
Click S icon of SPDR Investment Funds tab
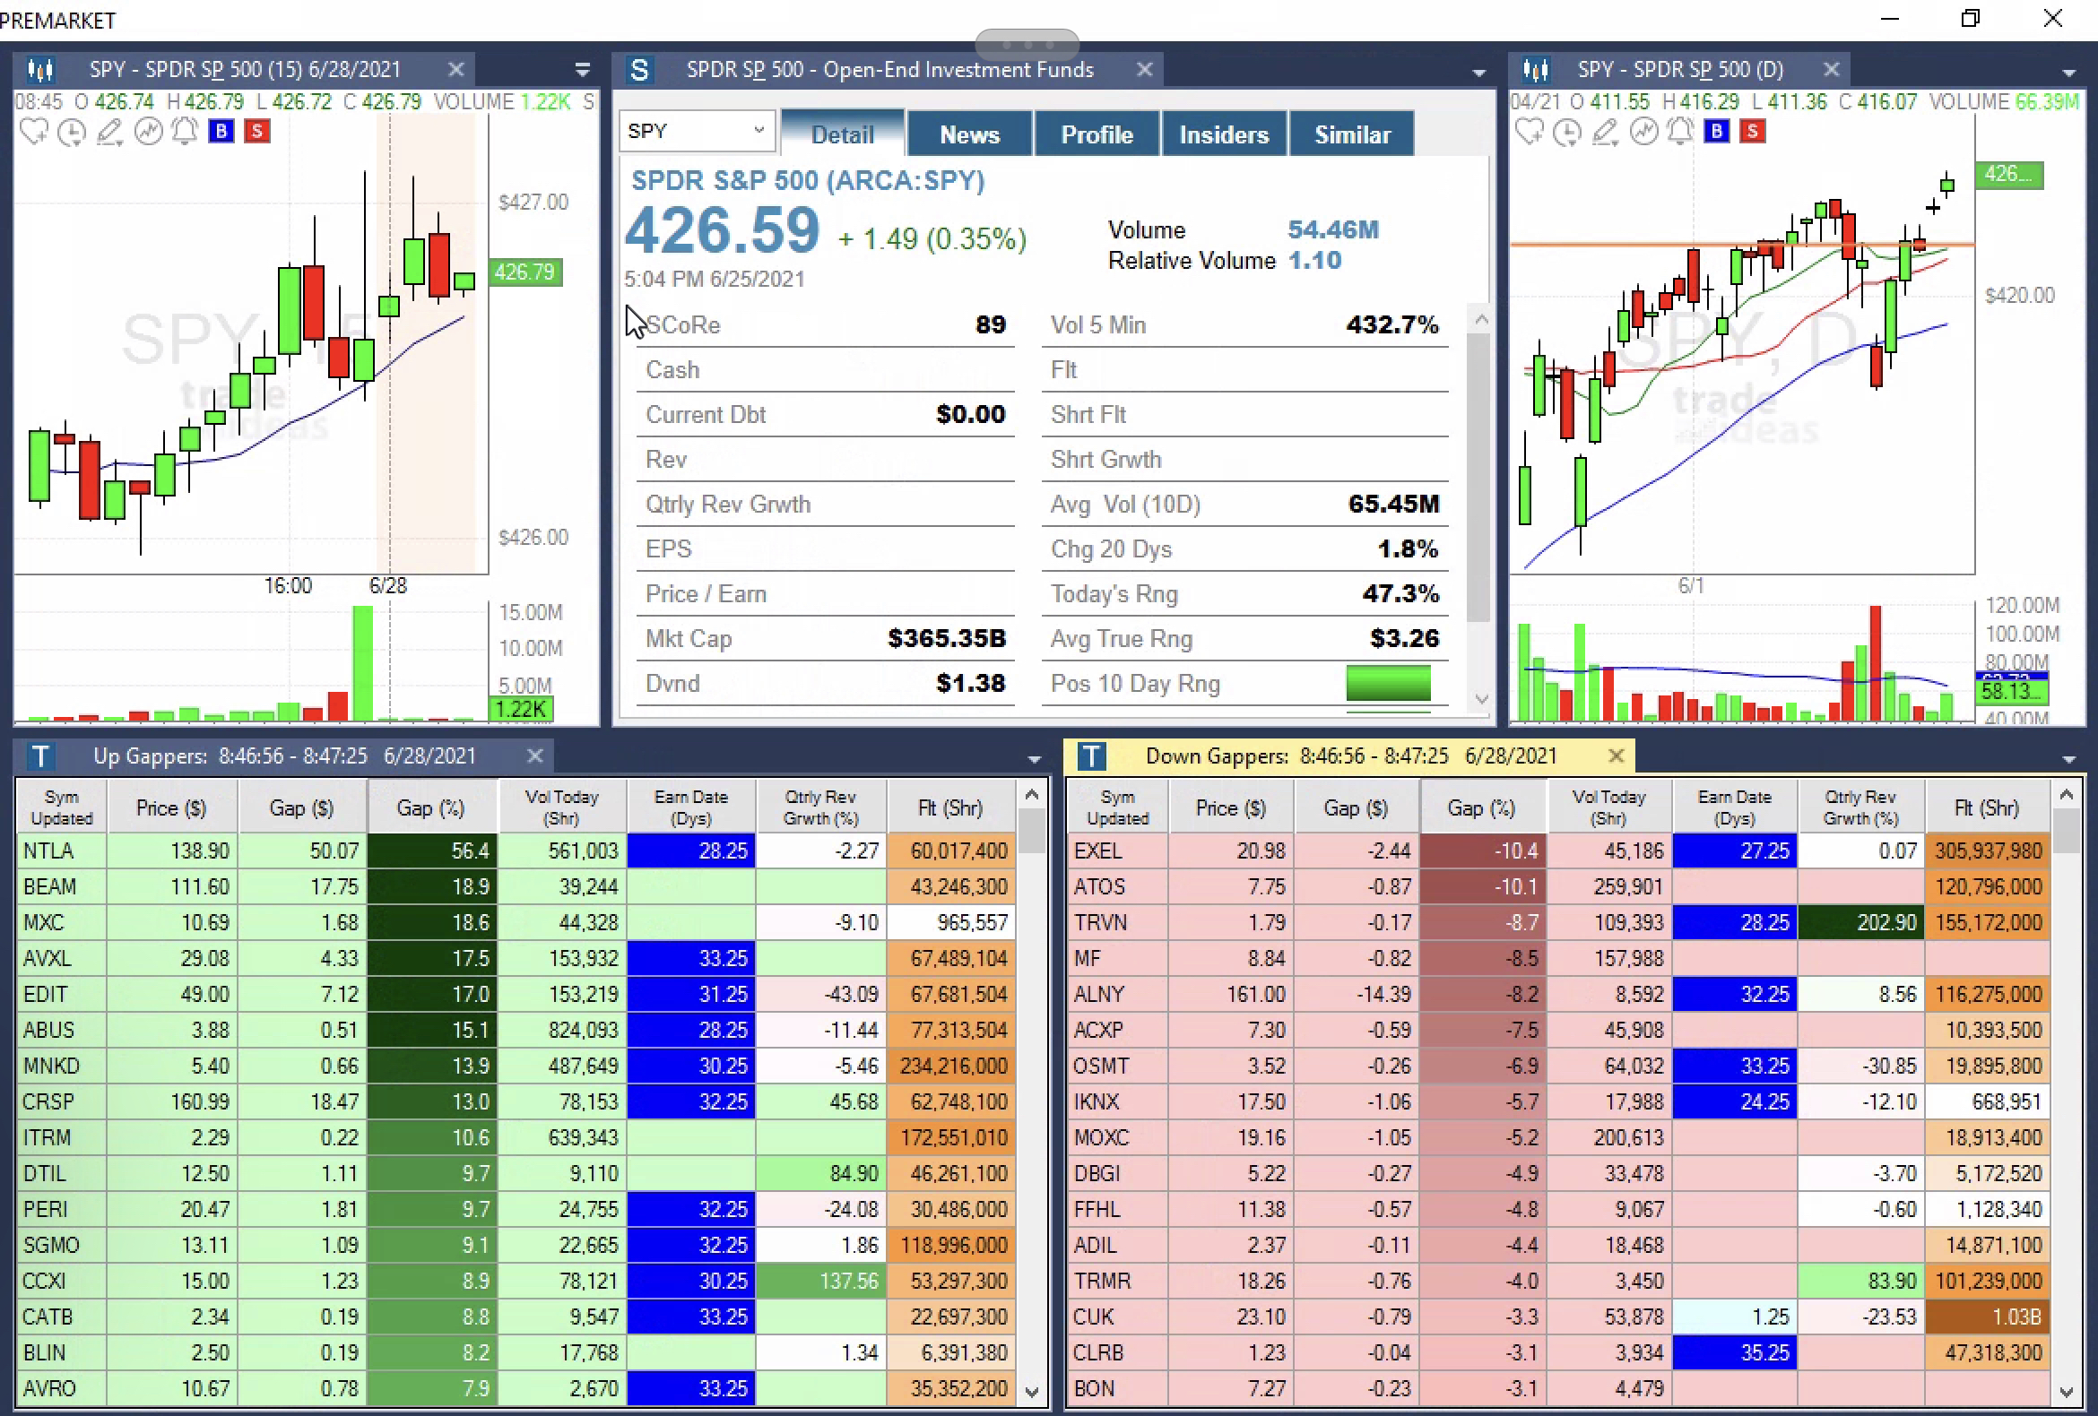pos(639,70)
